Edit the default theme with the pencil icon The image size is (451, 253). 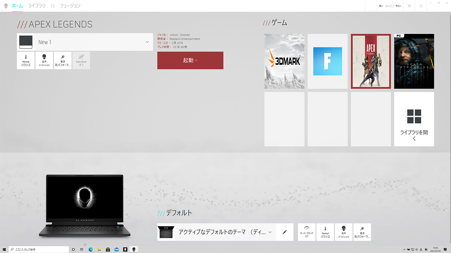pos(285,232)
